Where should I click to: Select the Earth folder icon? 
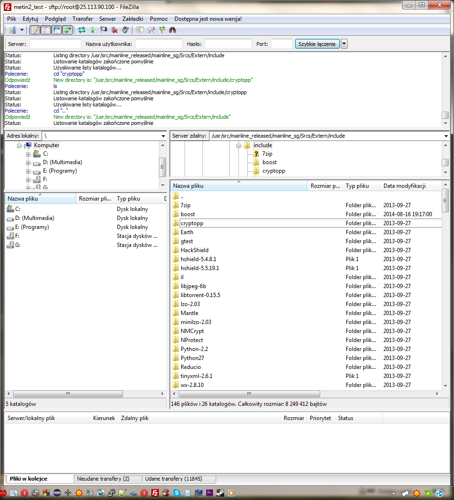pos(176,232)
